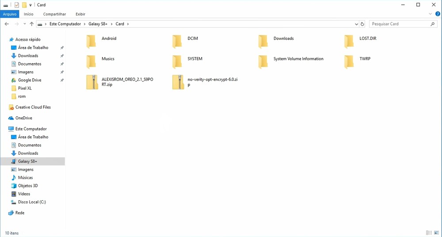Image resolution: width=442 pixels, height=237 pixels.
Task: Open the TWRP folder
Action: tap(349, 61)
